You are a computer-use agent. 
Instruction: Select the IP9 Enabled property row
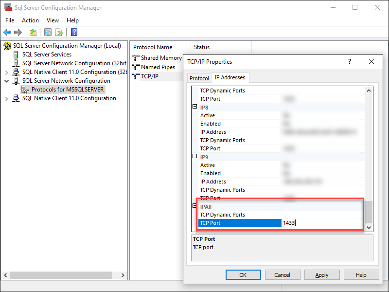pos(283,173)
